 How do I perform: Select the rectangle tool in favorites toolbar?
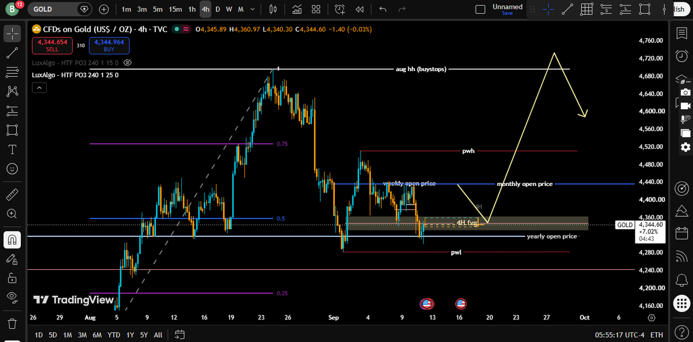(x=644, y=9)
